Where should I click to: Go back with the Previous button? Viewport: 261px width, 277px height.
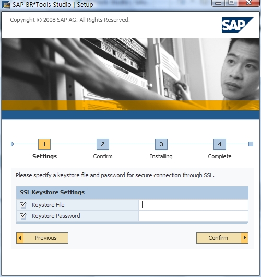42,238
